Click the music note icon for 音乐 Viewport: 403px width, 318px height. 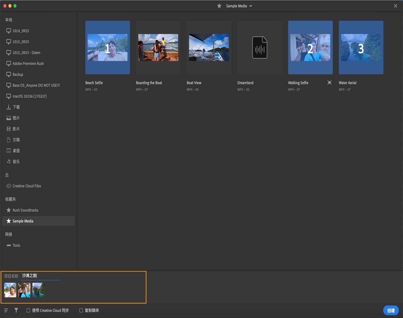click(9, 162)
